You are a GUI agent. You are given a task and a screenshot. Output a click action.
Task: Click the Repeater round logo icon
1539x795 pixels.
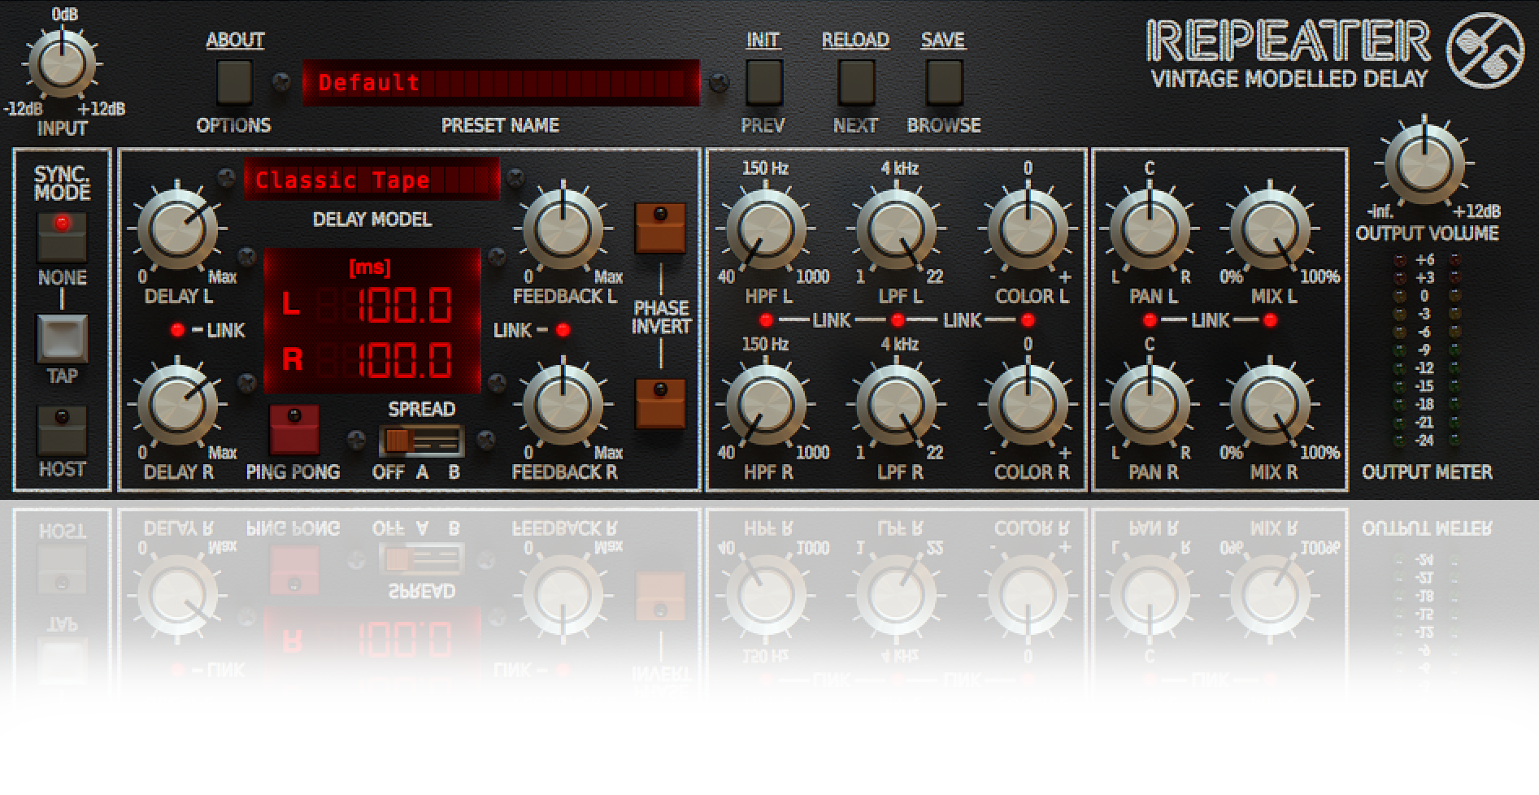coord(1485,50)
